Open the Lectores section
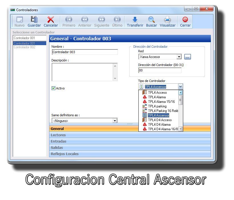 tap(130, 135)
